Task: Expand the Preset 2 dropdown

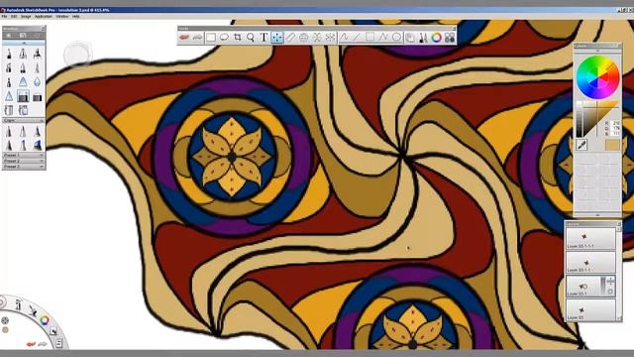Action: [x=23, y=161]
